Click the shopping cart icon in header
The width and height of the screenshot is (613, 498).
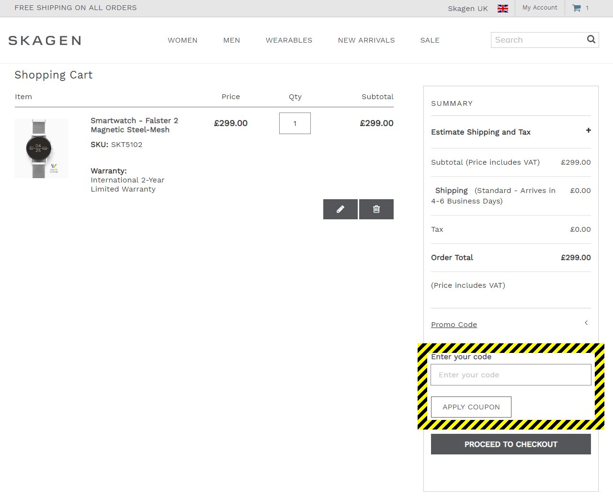[577, 8]
